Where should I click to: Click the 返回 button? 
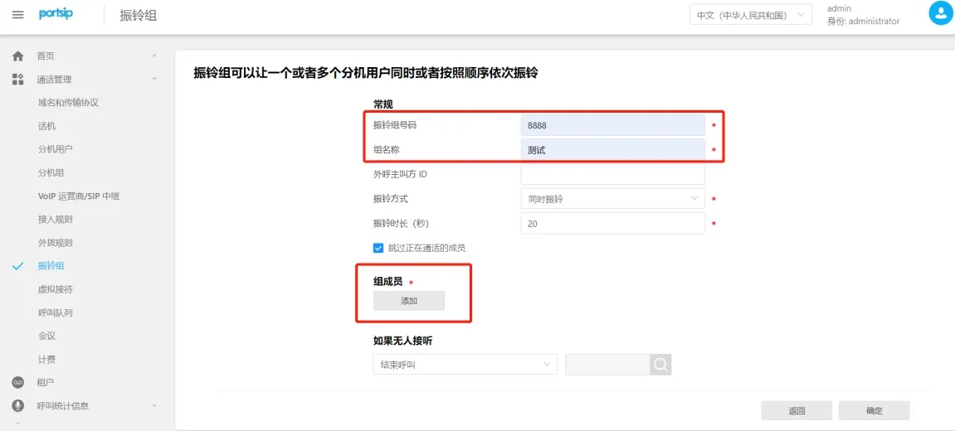tap(797, 410)
